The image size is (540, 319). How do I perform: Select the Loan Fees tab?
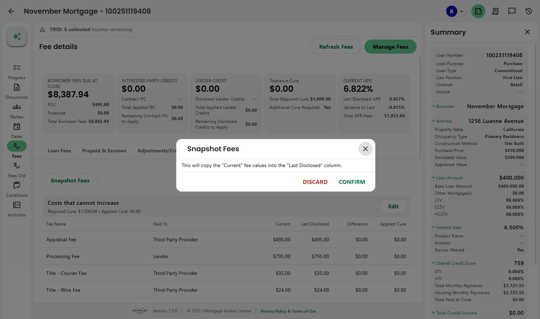click(x=59, y=151)
